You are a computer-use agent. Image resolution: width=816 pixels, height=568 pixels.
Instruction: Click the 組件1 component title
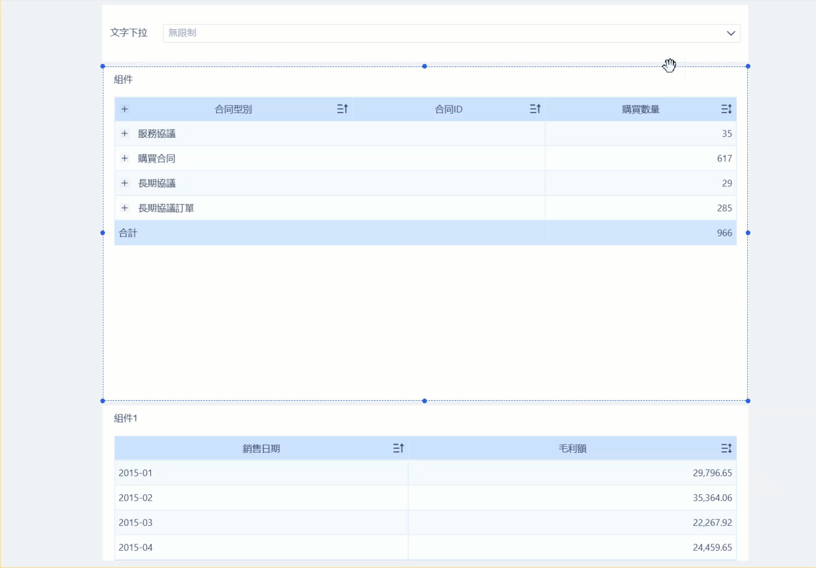pos(126,418)
